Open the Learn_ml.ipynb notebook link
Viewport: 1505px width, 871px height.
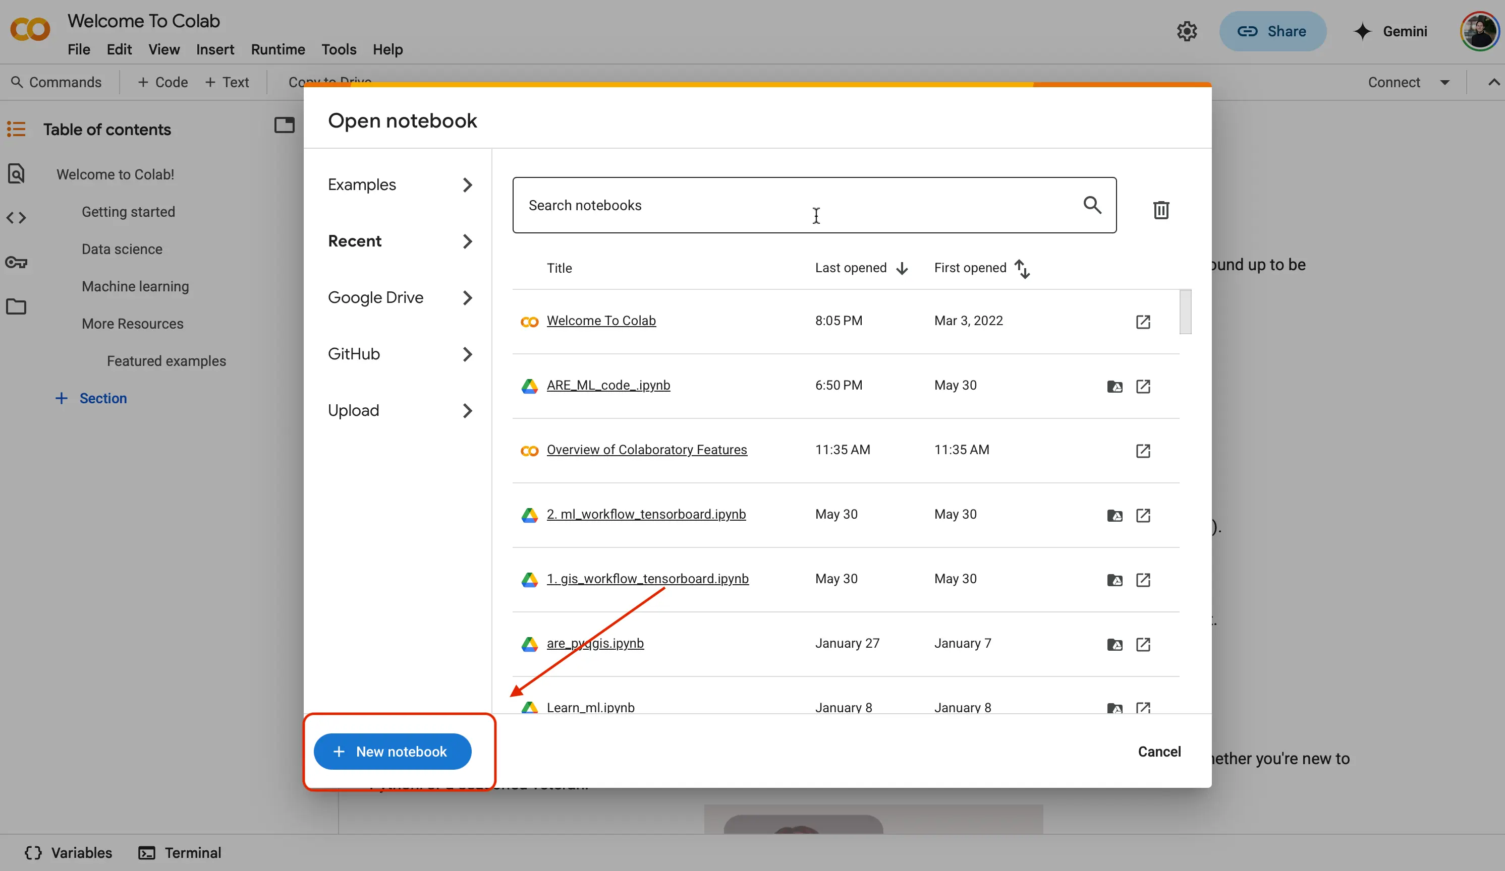tap(591, 708)
